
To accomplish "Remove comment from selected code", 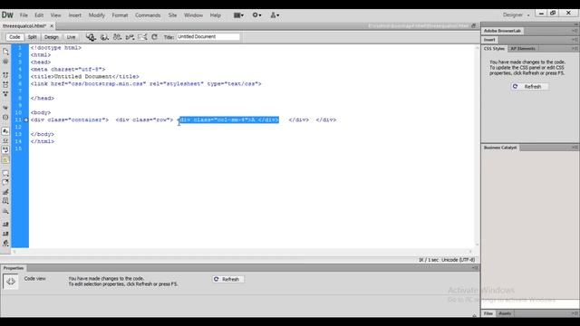I will pyautogui.click(x=5, y=182).
